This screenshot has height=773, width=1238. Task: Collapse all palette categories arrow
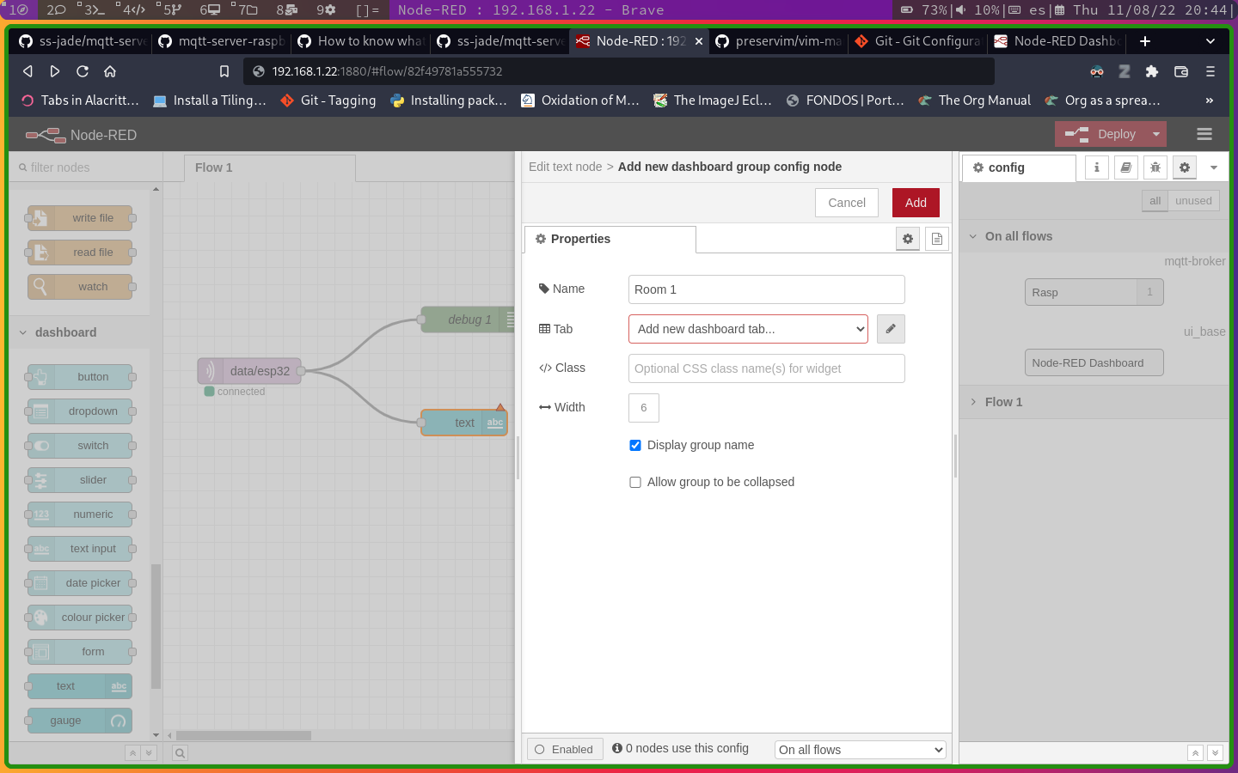pyautogui.click(x=132, y=753)
